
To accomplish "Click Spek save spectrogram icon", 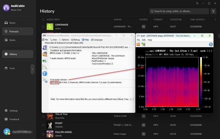I will [143, 44].
